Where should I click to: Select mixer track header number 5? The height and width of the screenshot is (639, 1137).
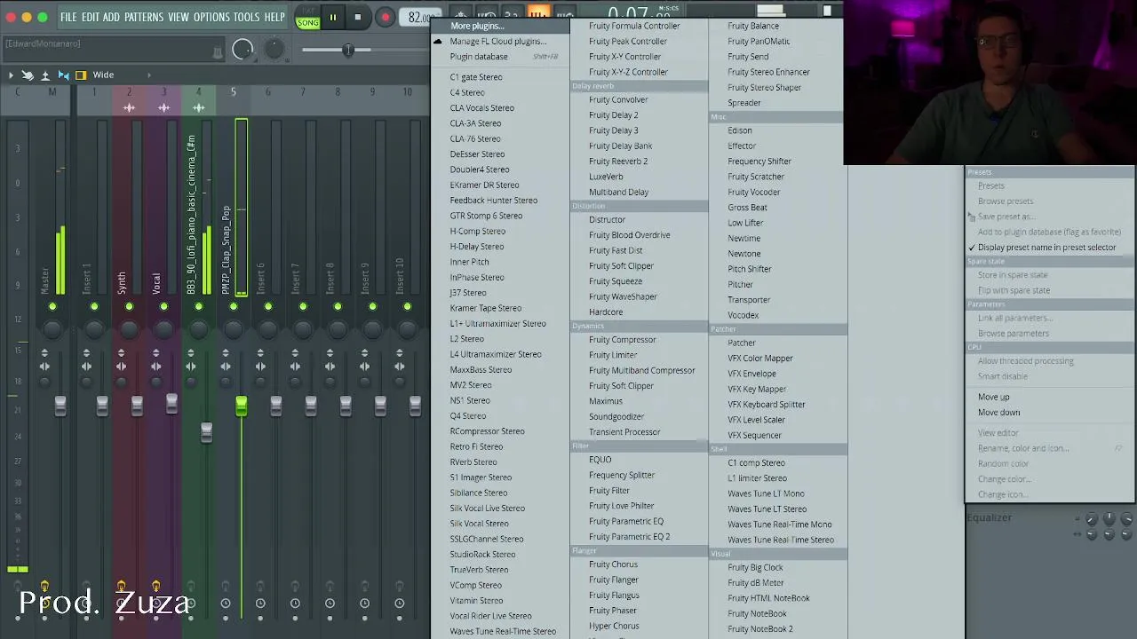[x=233, y=92]
